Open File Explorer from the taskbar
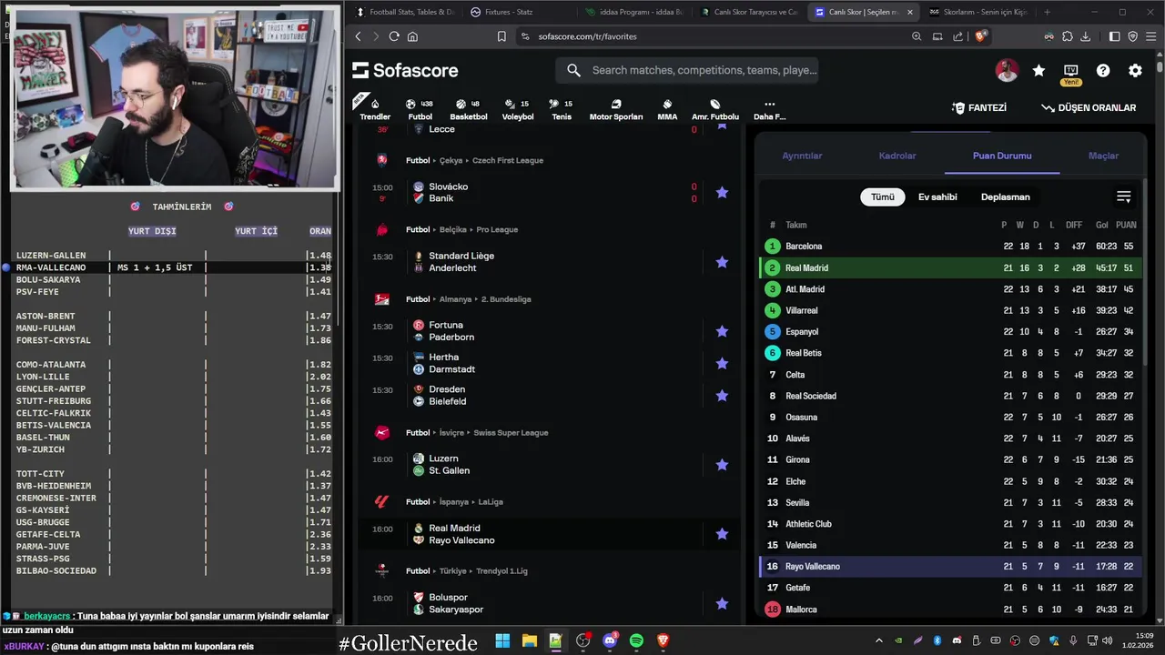 529,640
